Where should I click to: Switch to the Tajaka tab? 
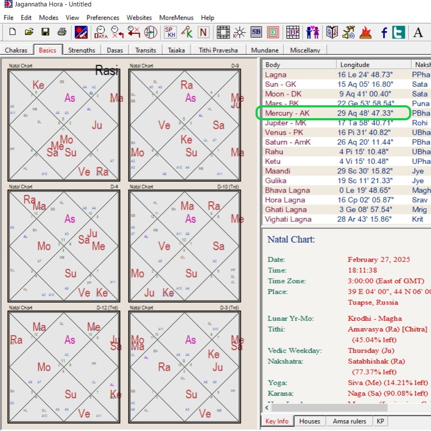176,50
